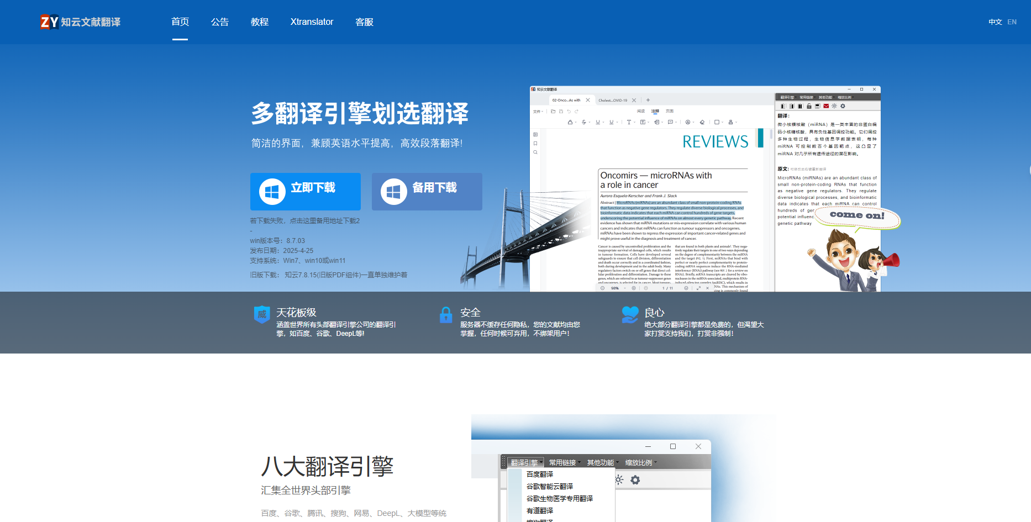Click the brightness sun icon in hero translation panel
The height and width of the screenshot is (522, 1031).
834,106
